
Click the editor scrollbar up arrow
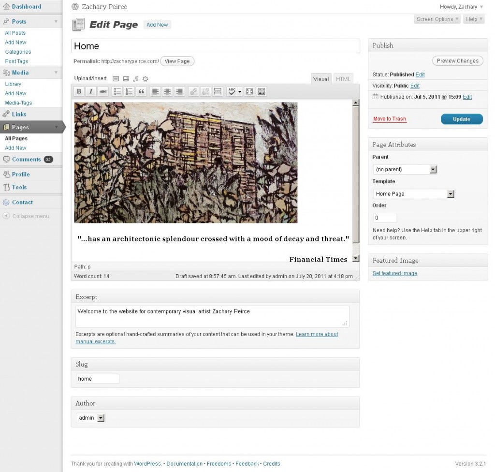coord(356,103)
